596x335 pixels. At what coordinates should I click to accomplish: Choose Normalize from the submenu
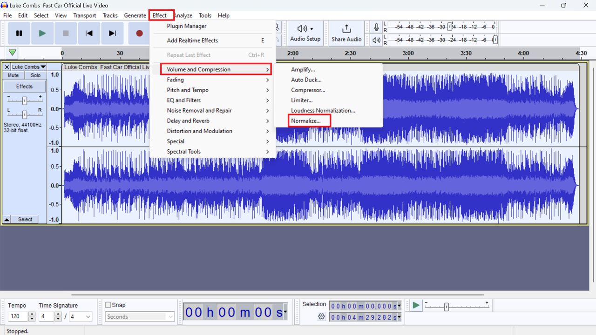point(305,121)
